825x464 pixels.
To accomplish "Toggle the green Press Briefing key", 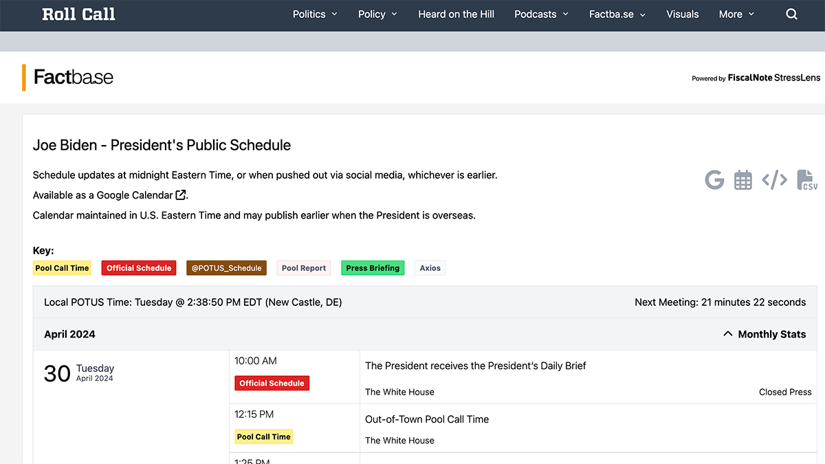I will click(373, 268).
